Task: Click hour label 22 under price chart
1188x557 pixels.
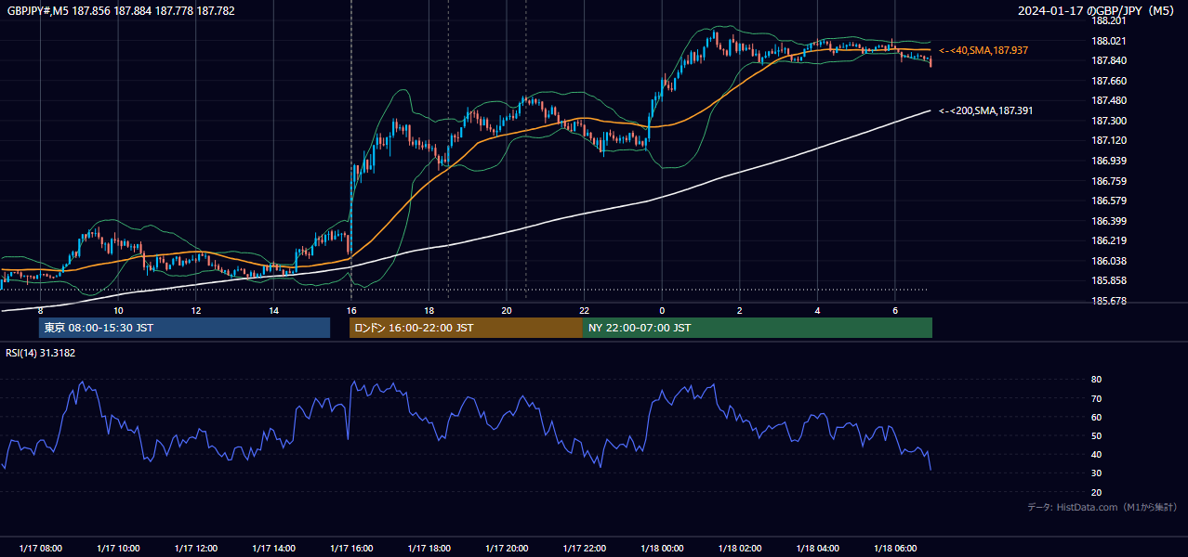Action: coord(584,310)
